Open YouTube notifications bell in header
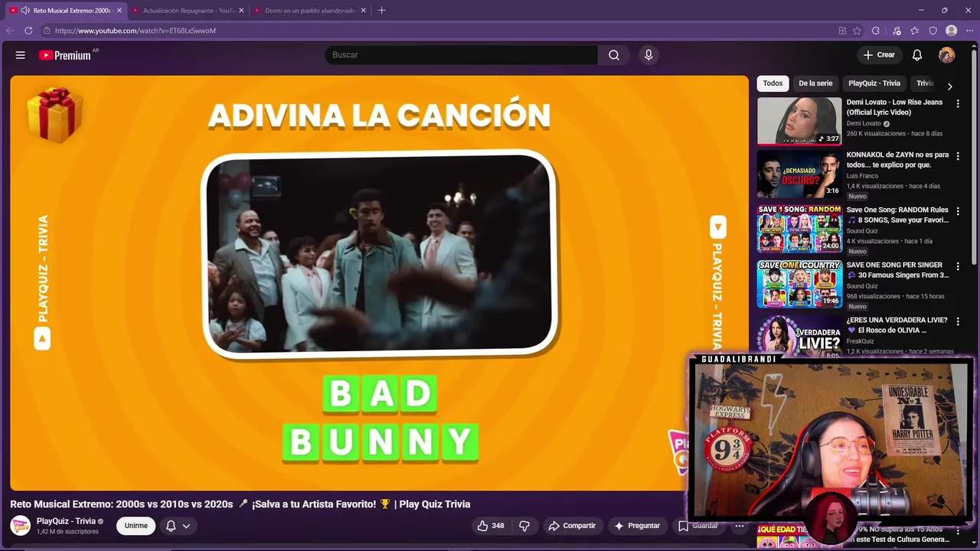980x551 pixels. coord(917,55)
